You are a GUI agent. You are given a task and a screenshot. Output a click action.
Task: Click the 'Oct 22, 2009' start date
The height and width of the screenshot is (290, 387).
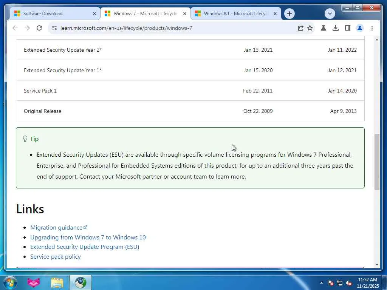tap(258, 111)
